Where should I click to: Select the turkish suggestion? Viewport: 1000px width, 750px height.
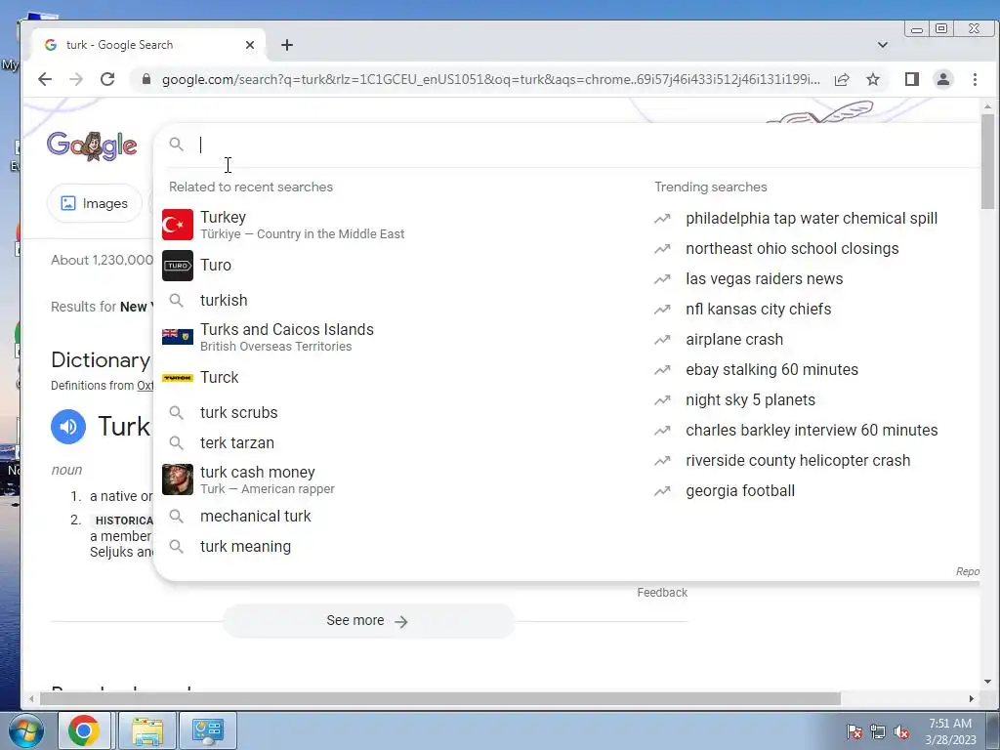(224, 300)
